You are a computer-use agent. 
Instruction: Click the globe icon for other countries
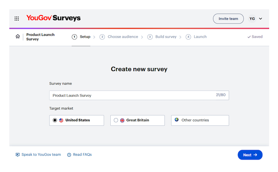tap(176, 120)
